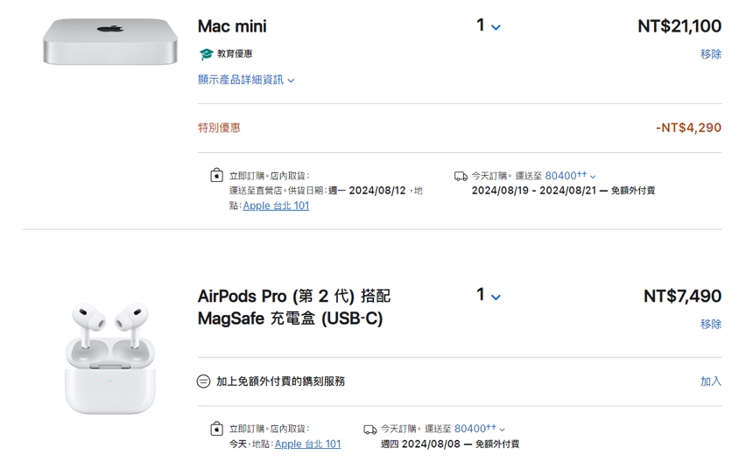This screenshot has height=462, width=753.
Task: Click the AirPods price NT$7,490
Action: tap(682, 296)
